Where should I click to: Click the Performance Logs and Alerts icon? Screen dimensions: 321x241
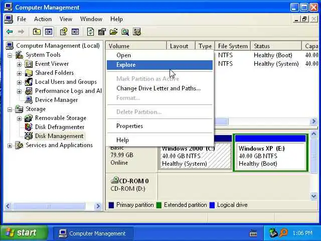[29, 91]
